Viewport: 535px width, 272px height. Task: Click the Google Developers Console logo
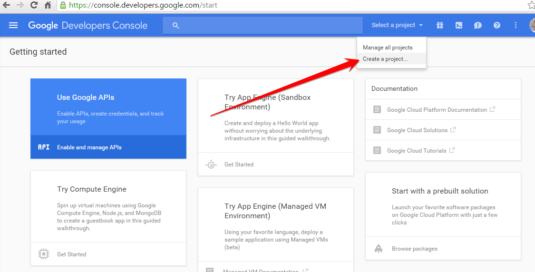(88, 26)
